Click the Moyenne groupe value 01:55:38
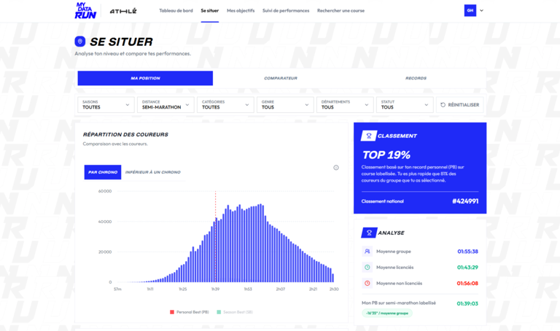The image size is (560, 331). (x=468, y=252)
